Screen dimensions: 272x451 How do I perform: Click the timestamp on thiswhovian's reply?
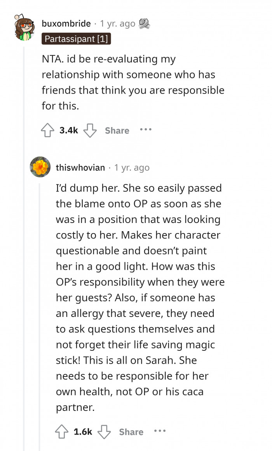click(x=133, y=168)
